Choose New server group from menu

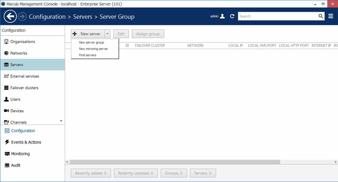pyautogui.click(x=91, y=43)
